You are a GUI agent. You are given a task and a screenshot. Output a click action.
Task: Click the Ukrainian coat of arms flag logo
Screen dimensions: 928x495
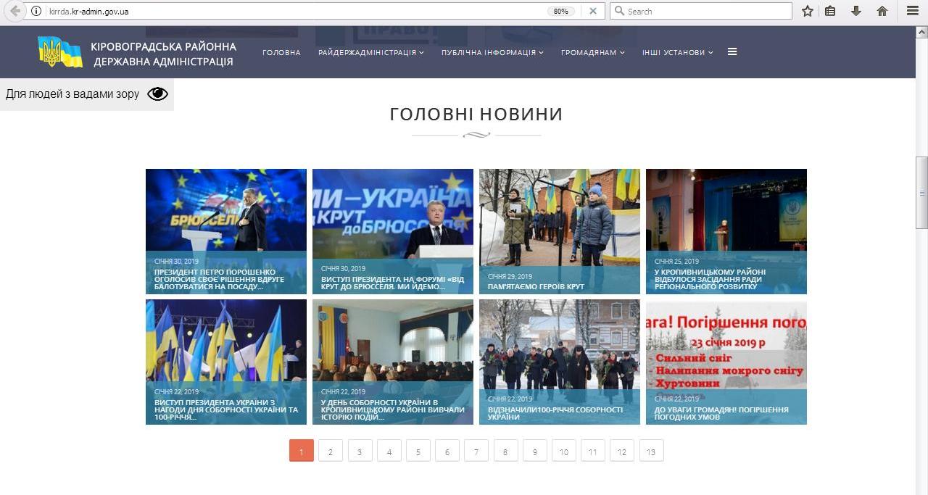point(61,51)
